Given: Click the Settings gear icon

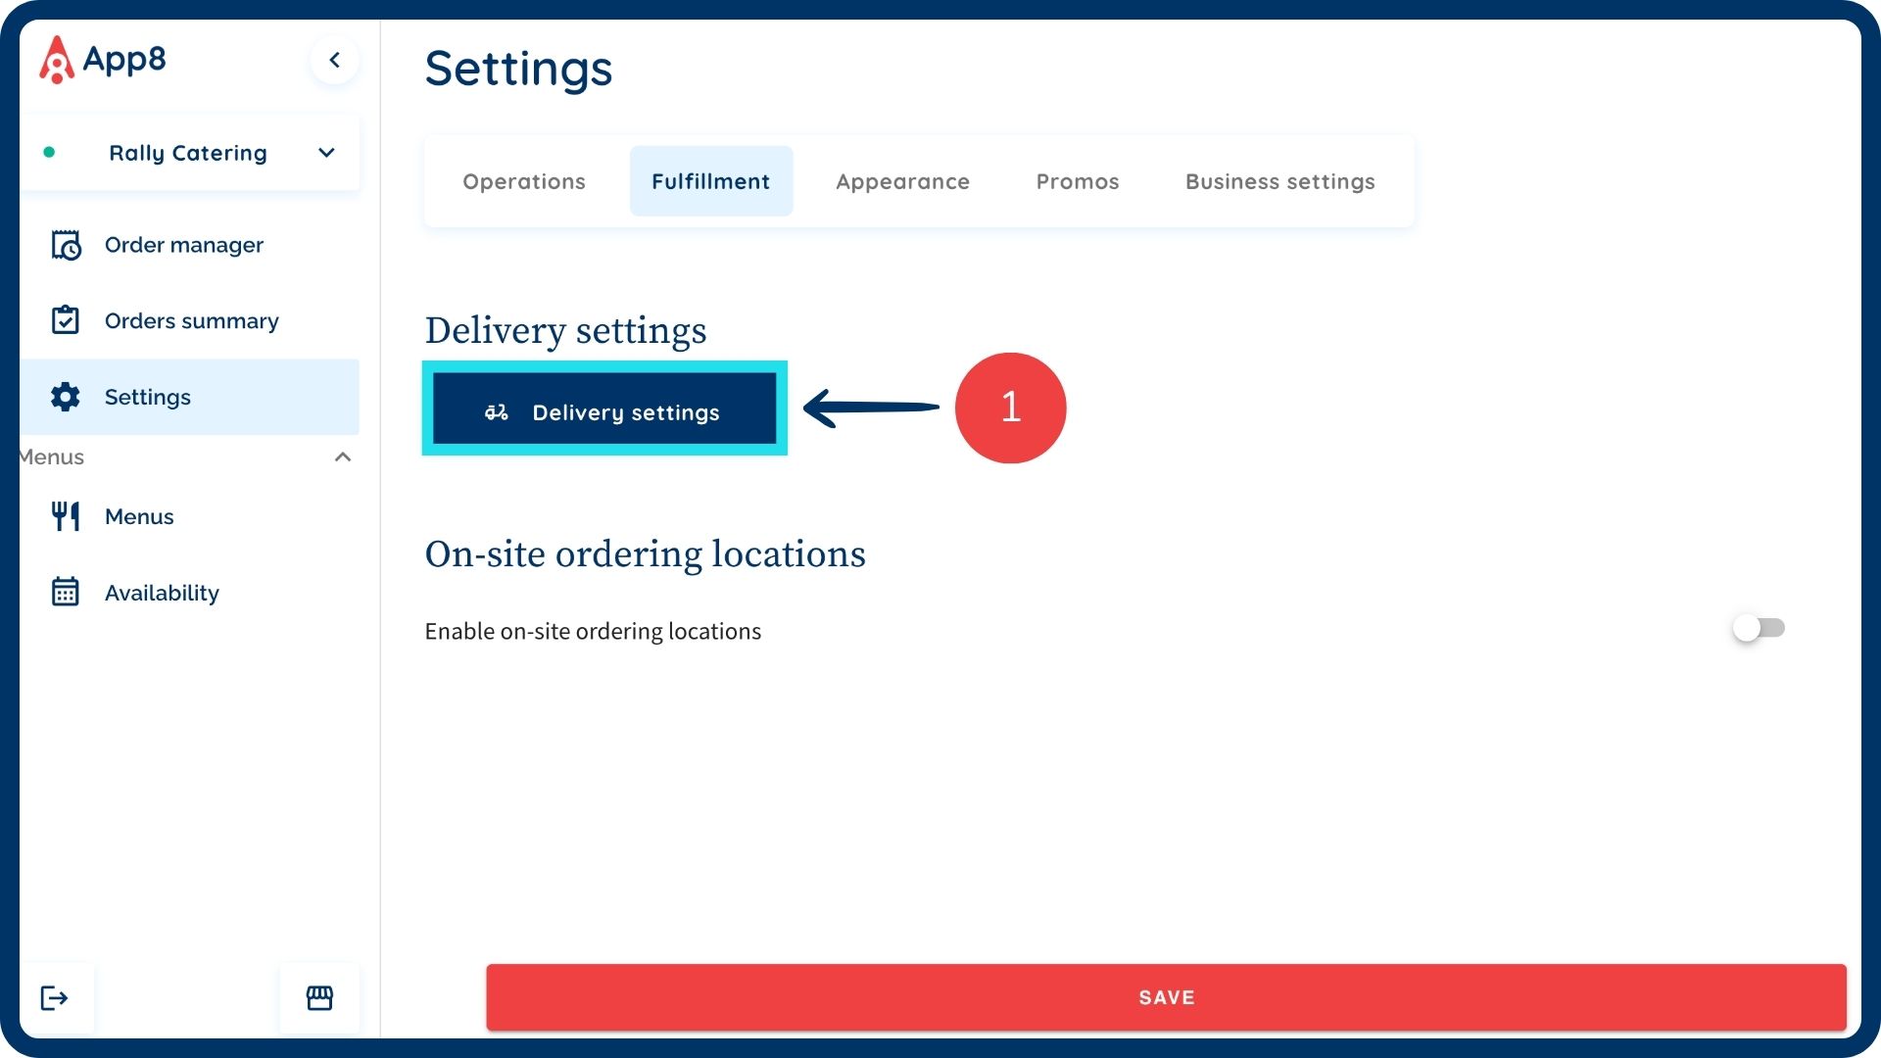Looking at the screenshot, I should [x=66, y=397].
